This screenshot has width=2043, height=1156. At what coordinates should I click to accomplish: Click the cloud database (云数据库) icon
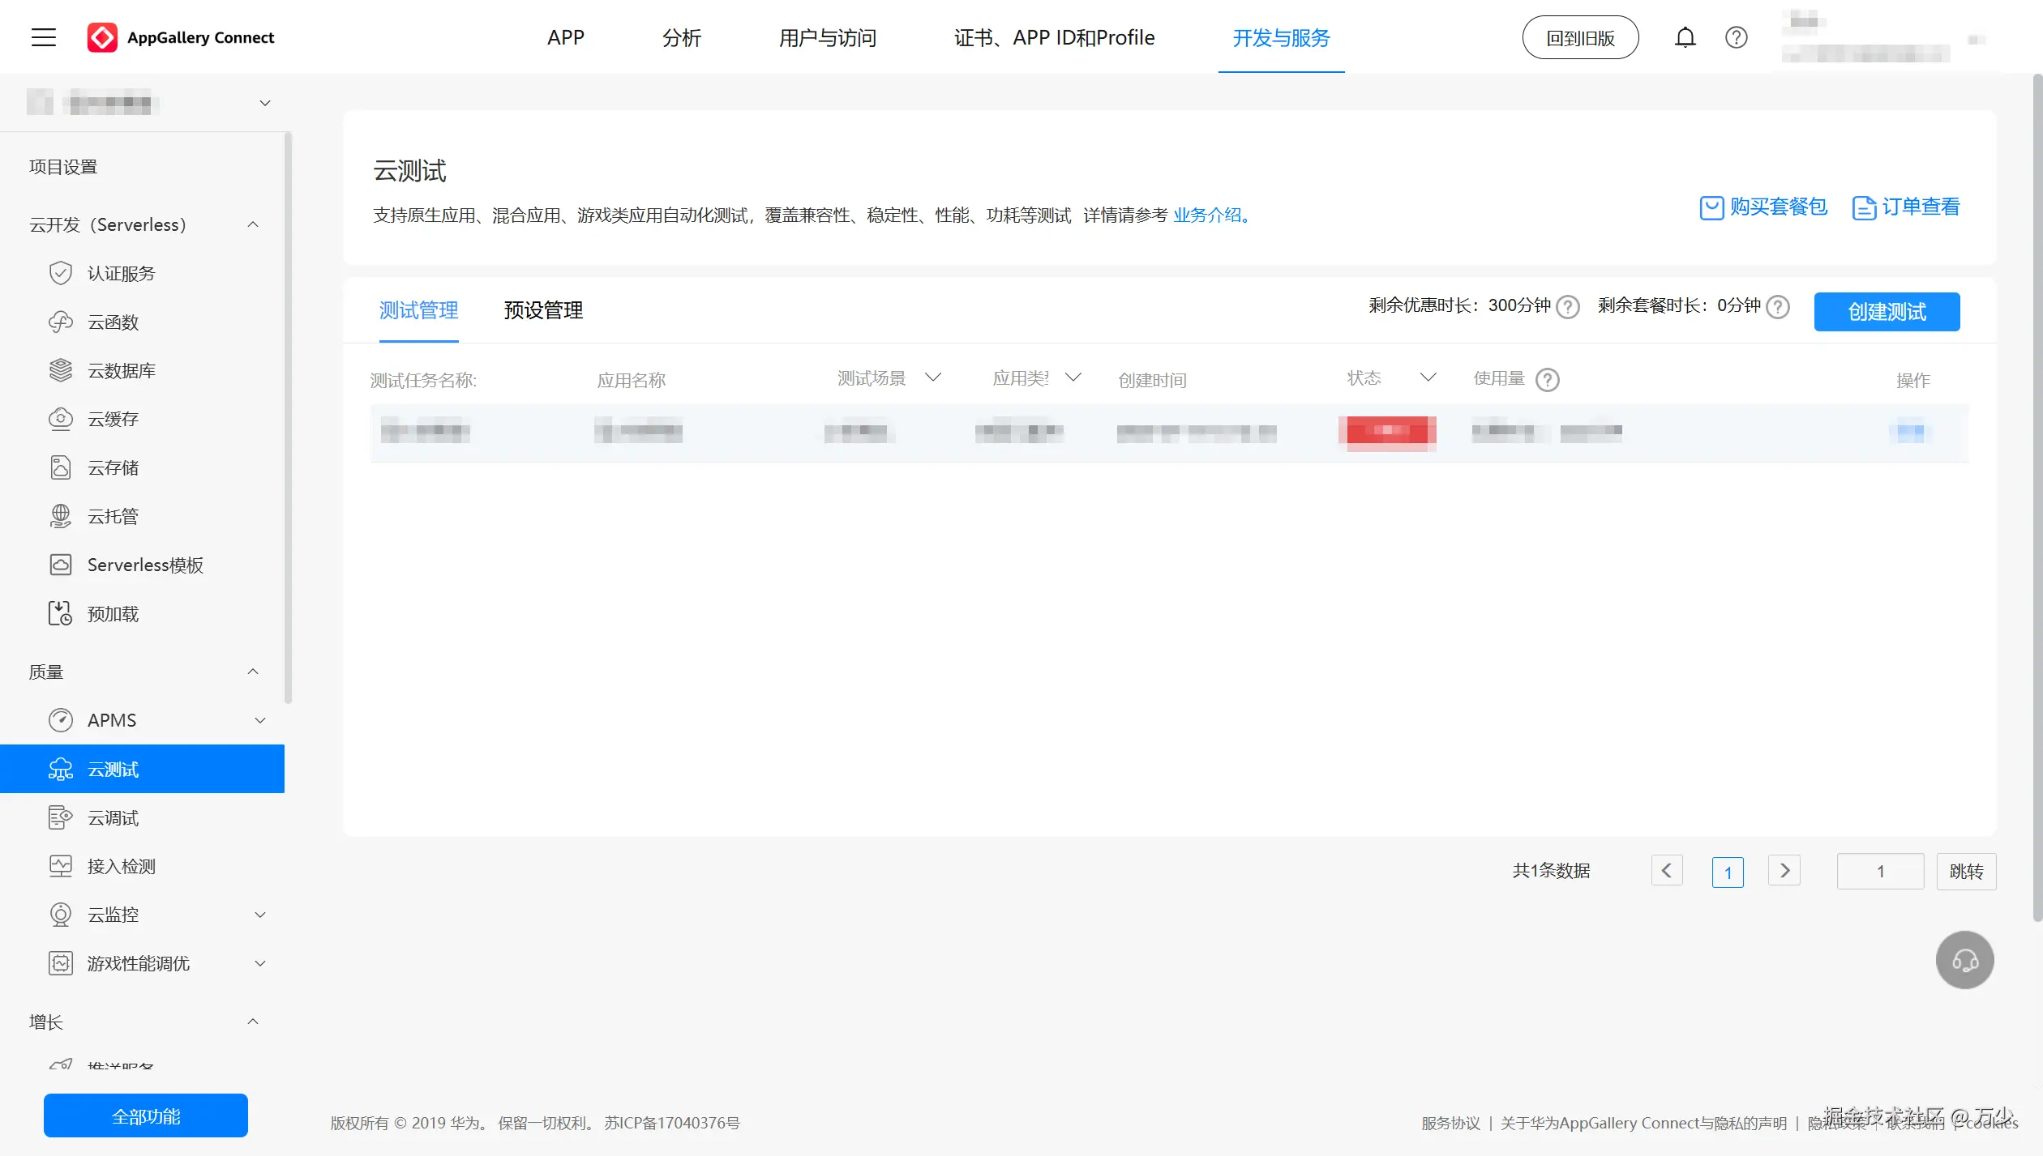click(61, 371)
